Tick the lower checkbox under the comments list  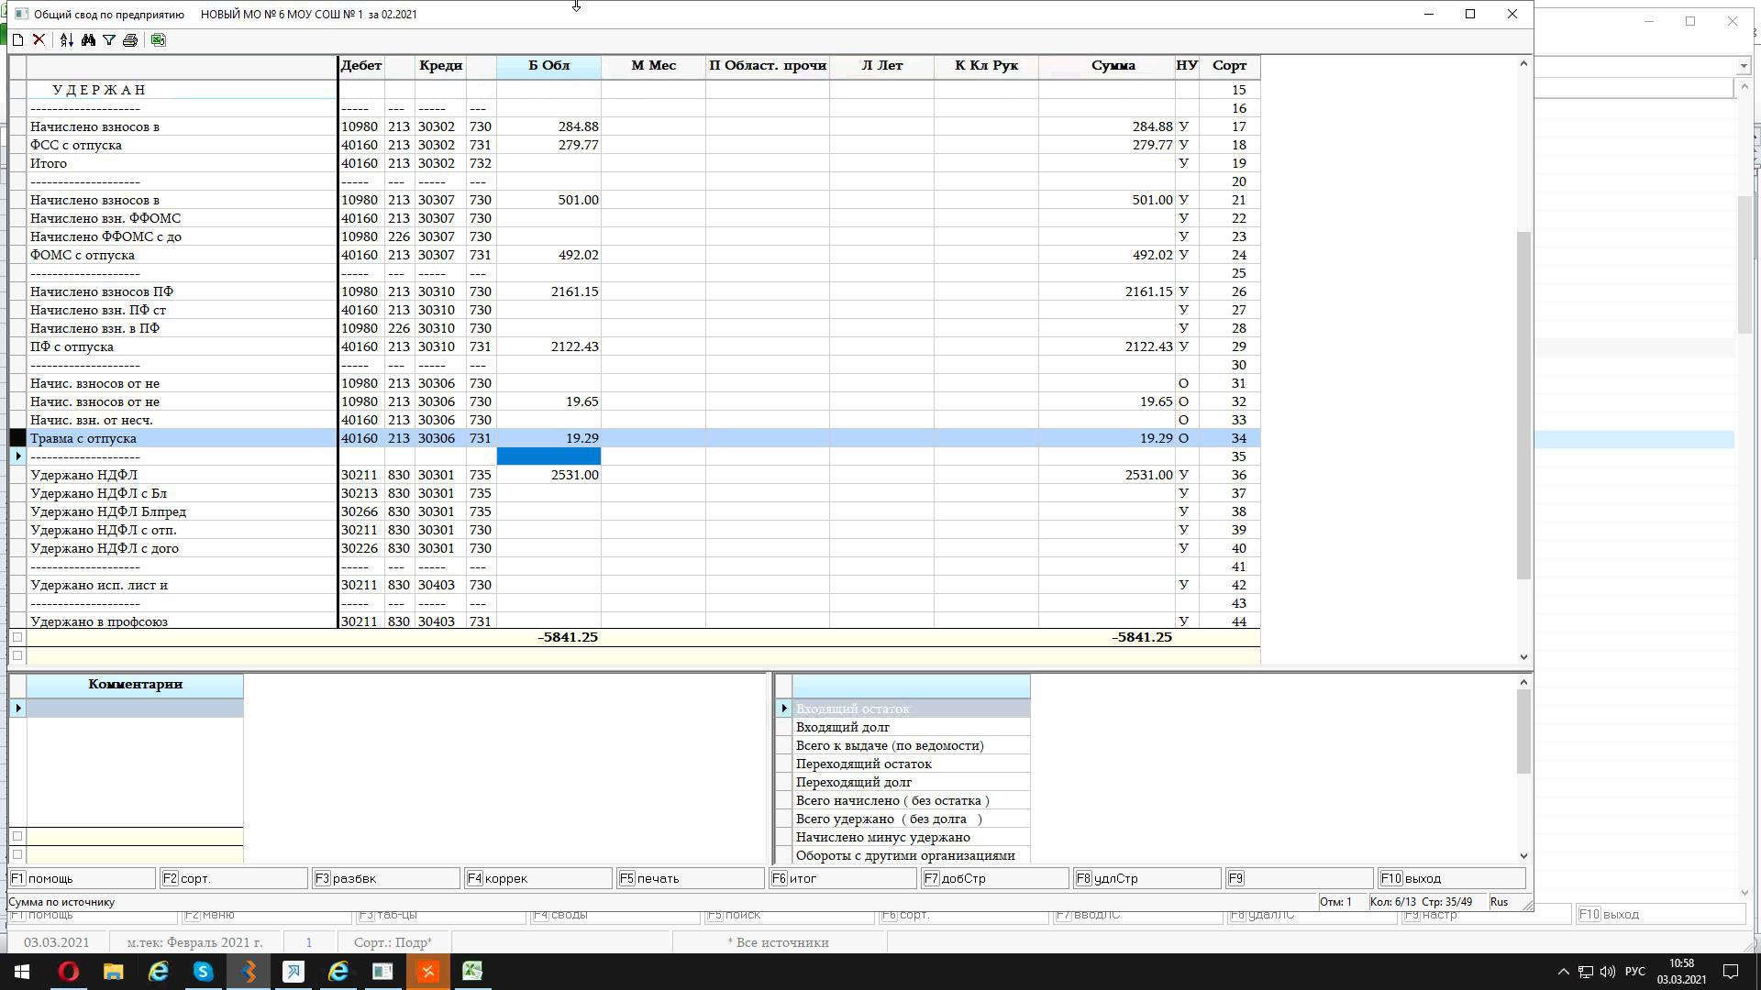[x=17, y=854]
